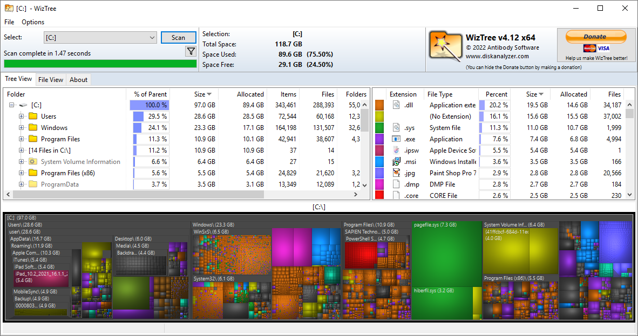The height and width of the screenshot is (336, 638).
Task: Open the Options menu
Action: 32,22
